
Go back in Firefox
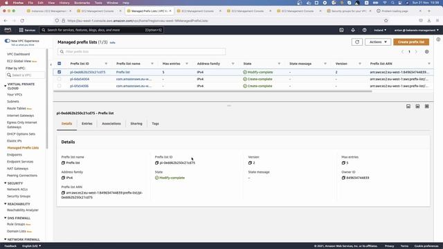tap(6, 21)
